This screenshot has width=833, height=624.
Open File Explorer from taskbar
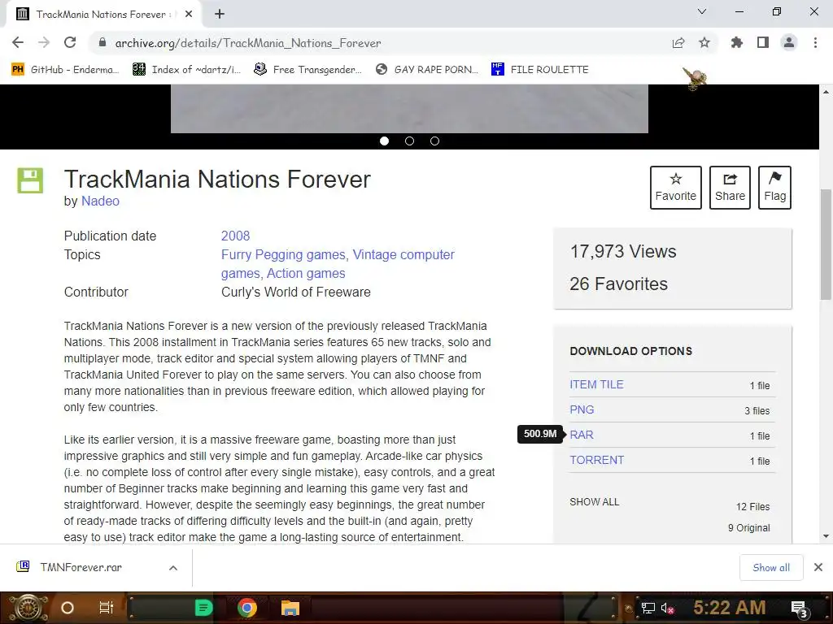tap(290, 608)
